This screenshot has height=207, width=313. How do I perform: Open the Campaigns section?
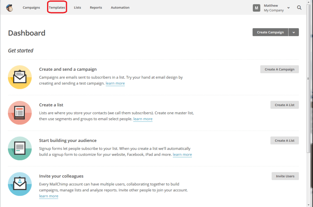31,7
